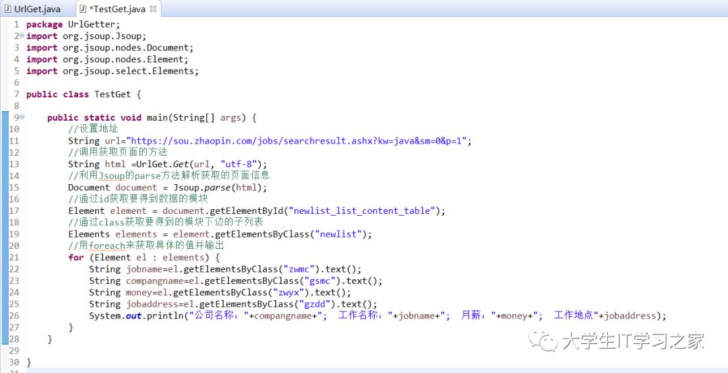Click Jsoup.parse(html) call
This screenshot has width=728, height=373.
[x=218, y=188]
